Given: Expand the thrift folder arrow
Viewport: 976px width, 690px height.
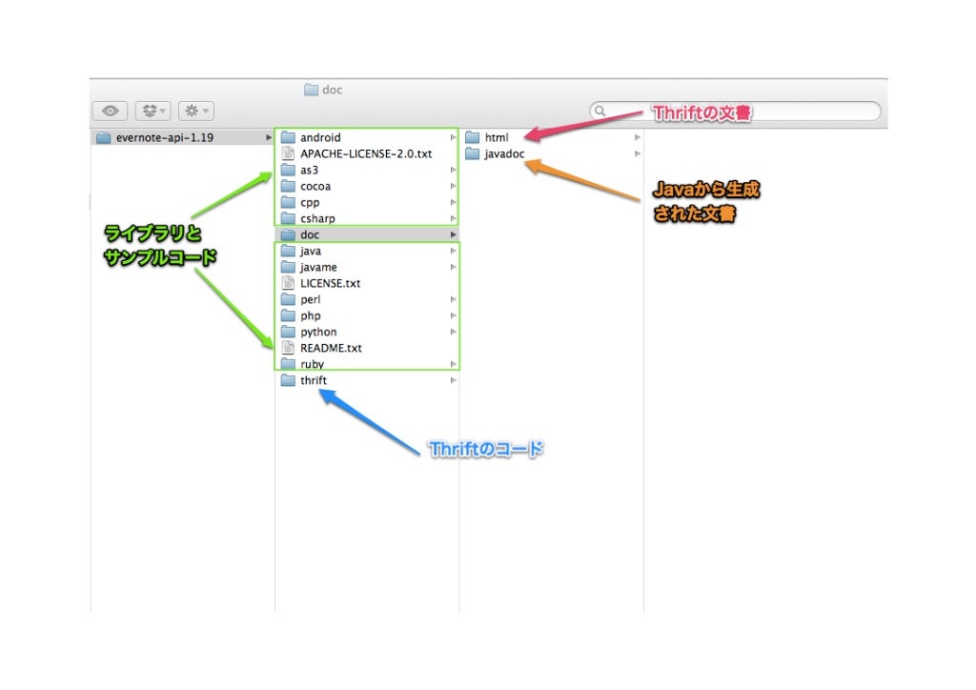Looking at the screenshot, I should pos(453,380).
